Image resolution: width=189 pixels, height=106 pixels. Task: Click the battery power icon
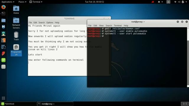click(x=183, y=2)
